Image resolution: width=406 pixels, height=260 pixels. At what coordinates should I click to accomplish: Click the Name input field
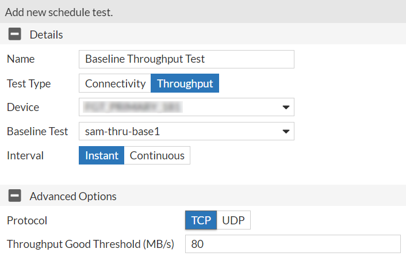pos(186,59)
